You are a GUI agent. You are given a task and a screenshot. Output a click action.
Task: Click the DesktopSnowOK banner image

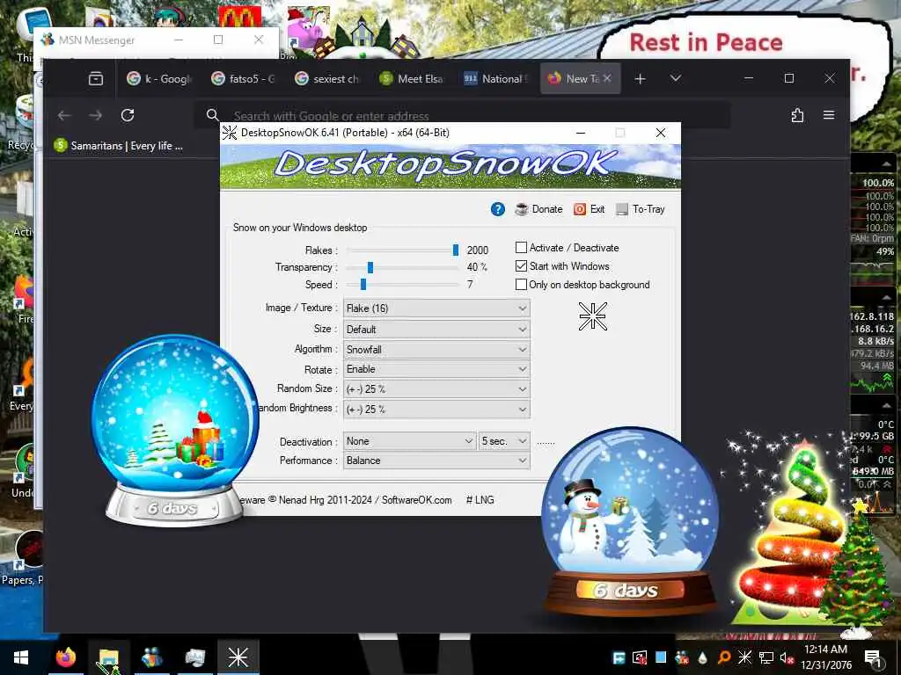point(450,166)
